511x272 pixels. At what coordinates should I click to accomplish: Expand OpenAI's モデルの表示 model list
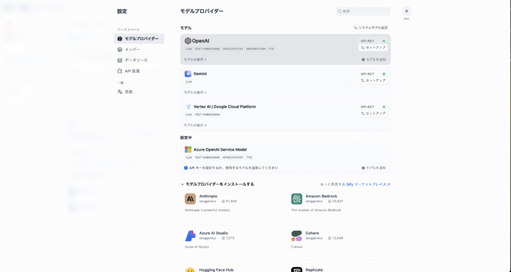tap(195, 59)
